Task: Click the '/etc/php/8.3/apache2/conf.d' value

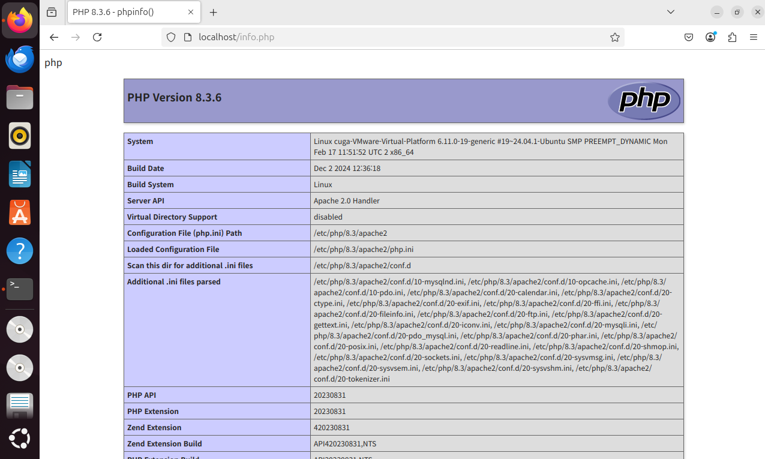Action: click(362, 266)
